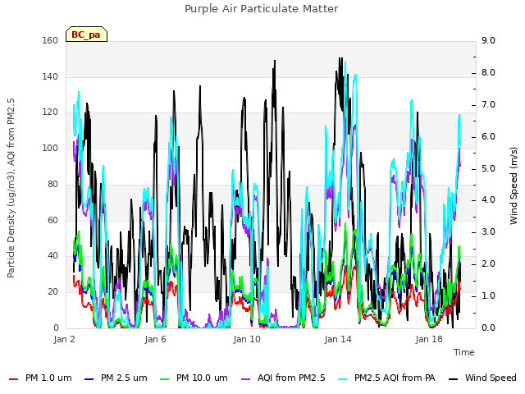Click the 60 left axis tick label
The width and height of the screenshot is (525, 394).
52,220
